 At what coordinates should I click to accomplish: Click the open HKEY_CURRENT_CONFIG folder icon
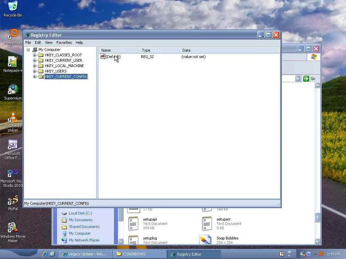click(41, 77)
